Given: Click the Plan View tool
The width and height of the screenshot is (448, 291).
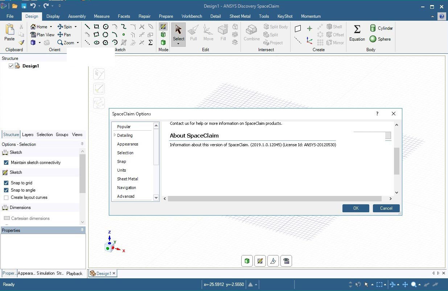Looking at the screenshot, I should pos(42,34).
